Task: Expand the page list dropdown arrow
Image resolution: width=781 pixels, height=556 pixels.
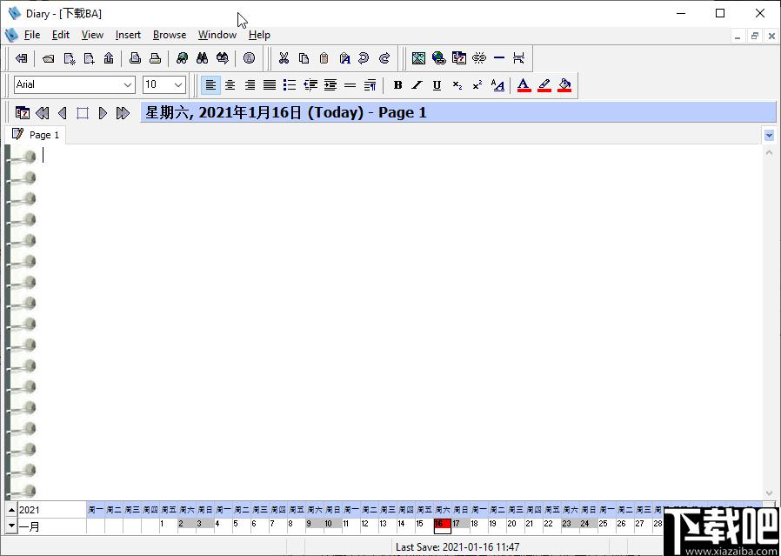Action: click(x=769, y=136)
